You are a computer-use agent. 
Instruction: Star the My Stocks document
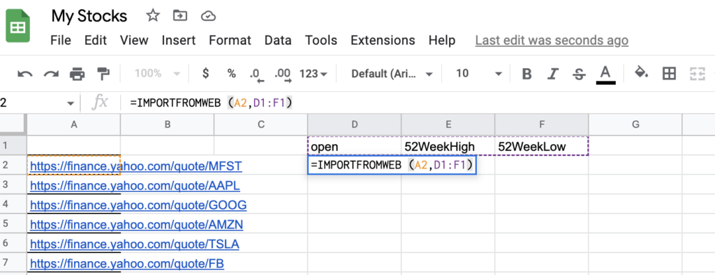coord(153,16)
